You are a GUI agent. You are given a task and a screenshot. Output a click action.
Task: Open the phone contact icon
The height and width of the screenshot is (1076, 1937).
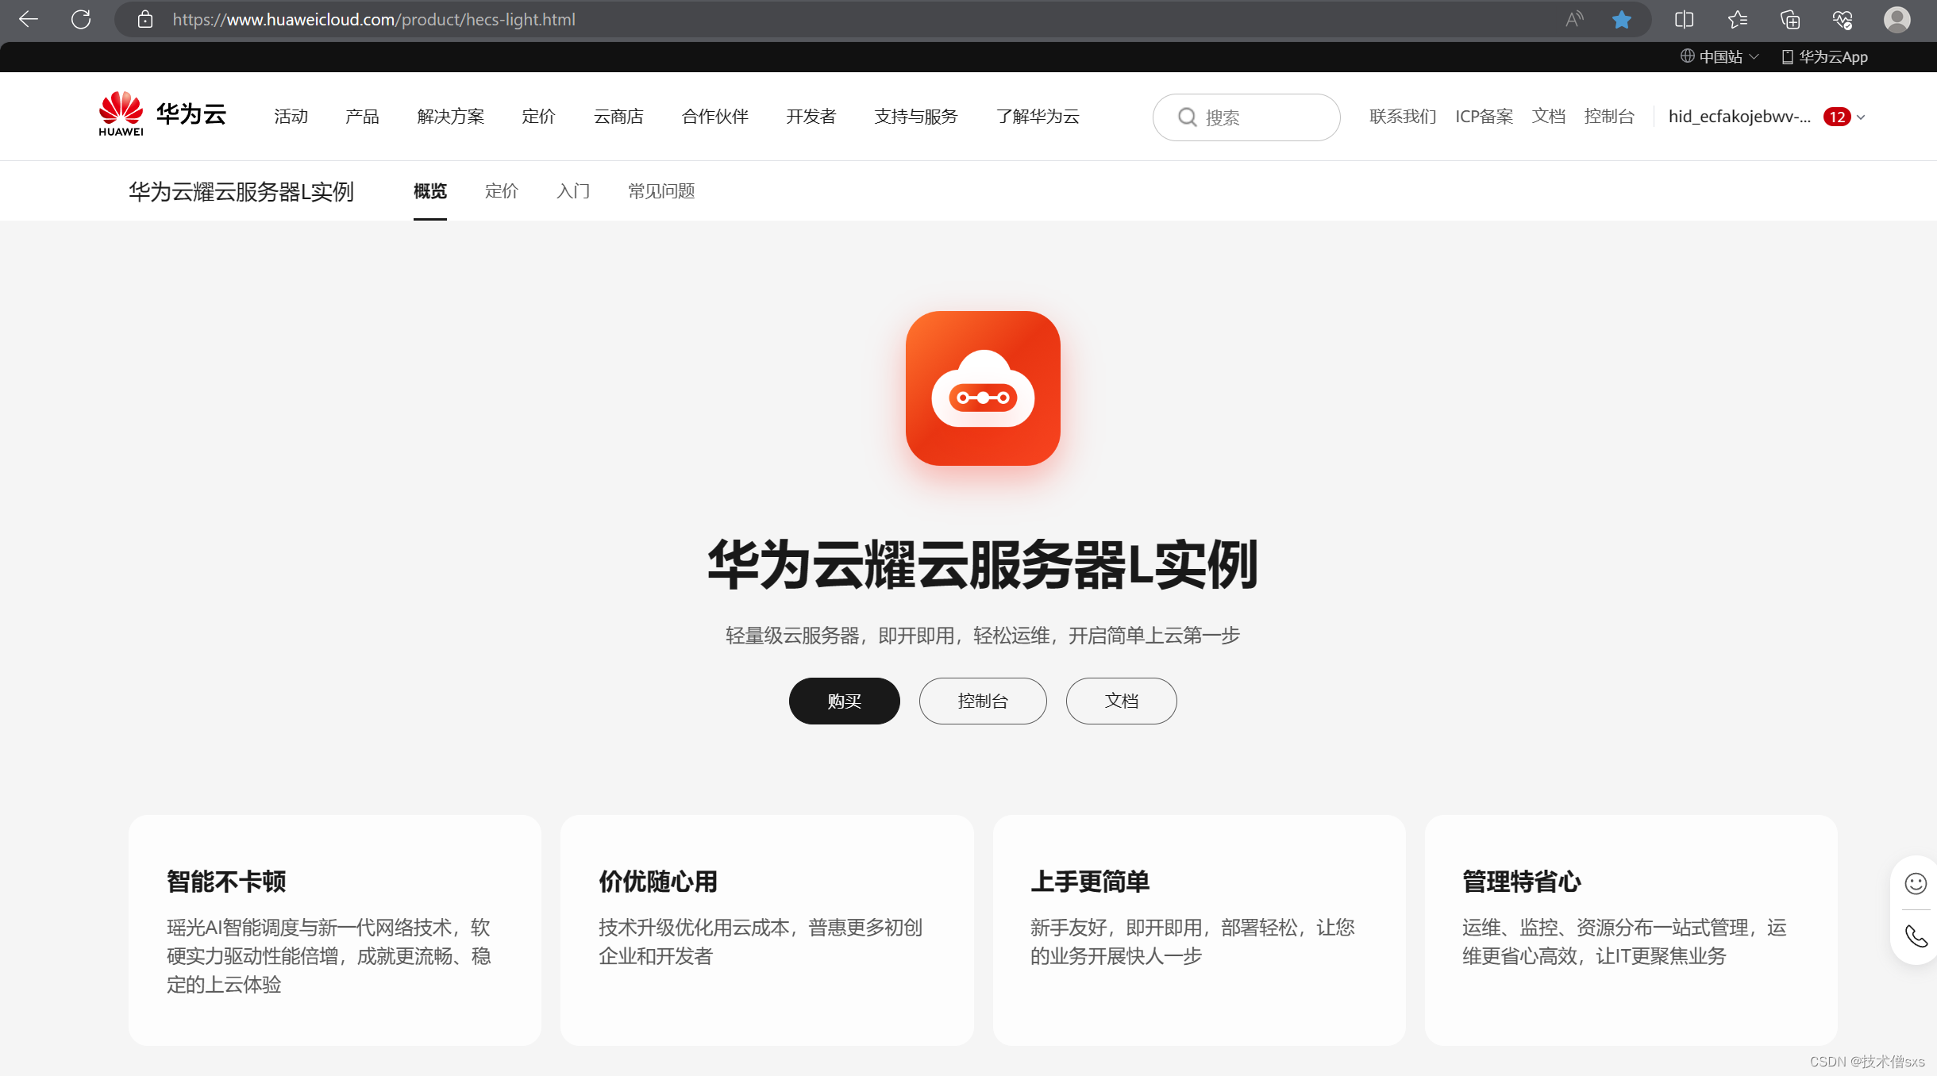[1916, 937]
